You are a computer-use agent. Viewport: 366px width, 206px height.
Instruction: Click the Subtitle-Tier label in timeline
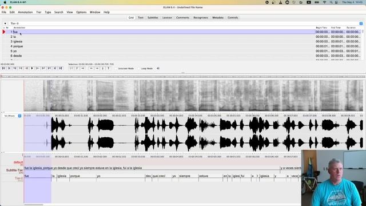tap(14, 171)
